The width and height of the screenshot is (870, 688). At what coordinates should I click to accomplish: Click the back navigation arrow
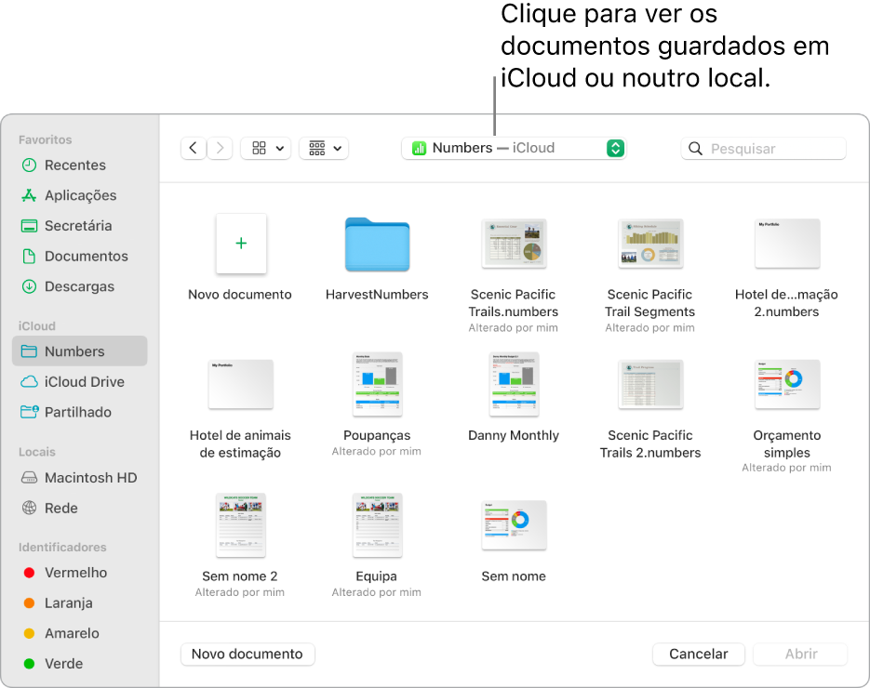pyautogui.click(x=193, y=148)
